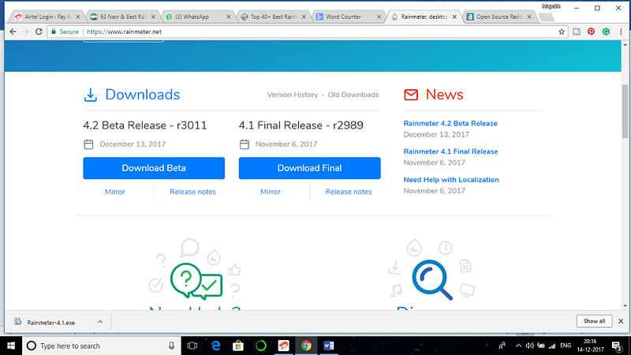Click the Downloads arrow icon on the page
631x355 pixels.
tap(91, 95)
